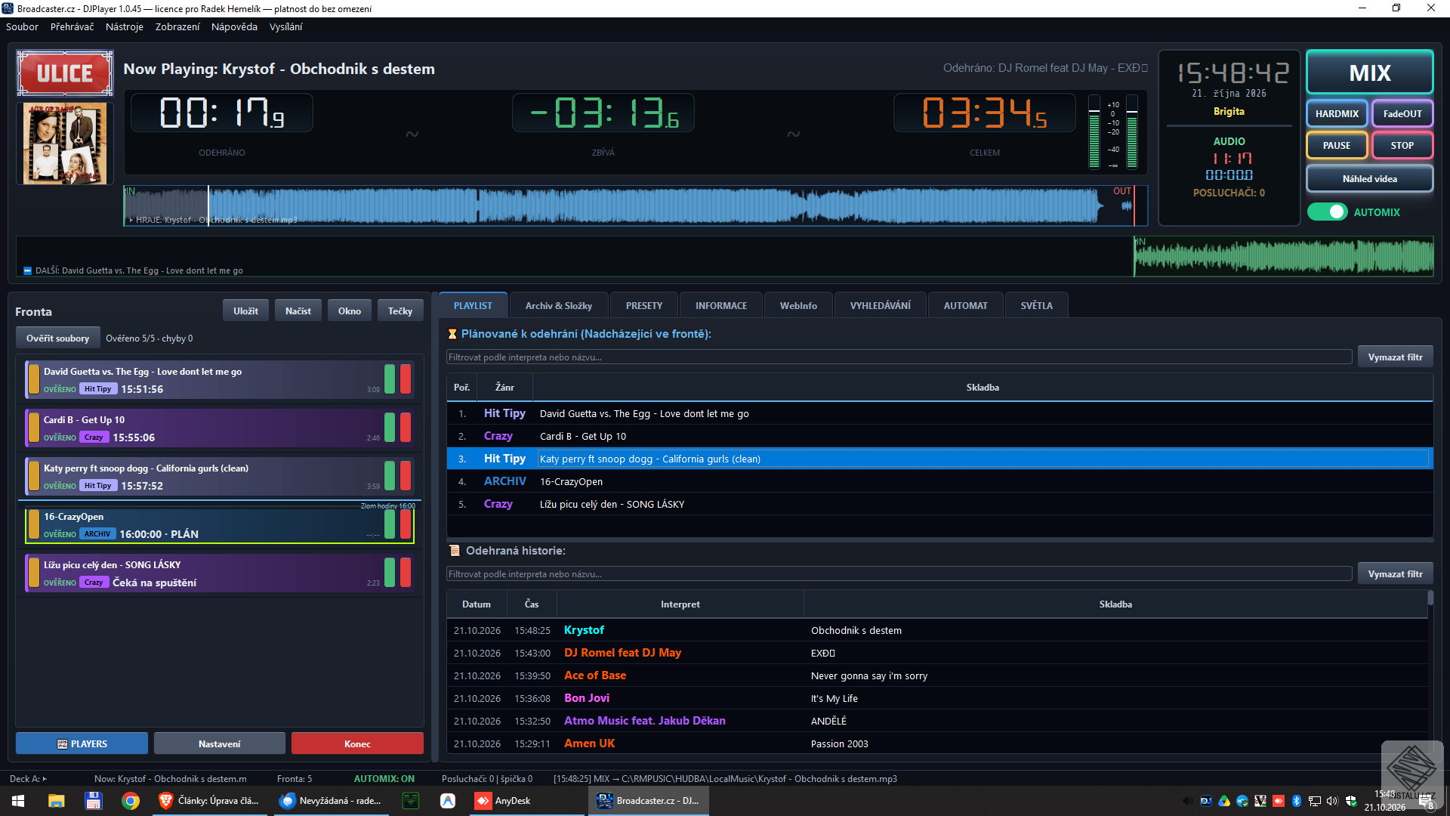Switch to the Archiv & Složky tab

point(559,306)
